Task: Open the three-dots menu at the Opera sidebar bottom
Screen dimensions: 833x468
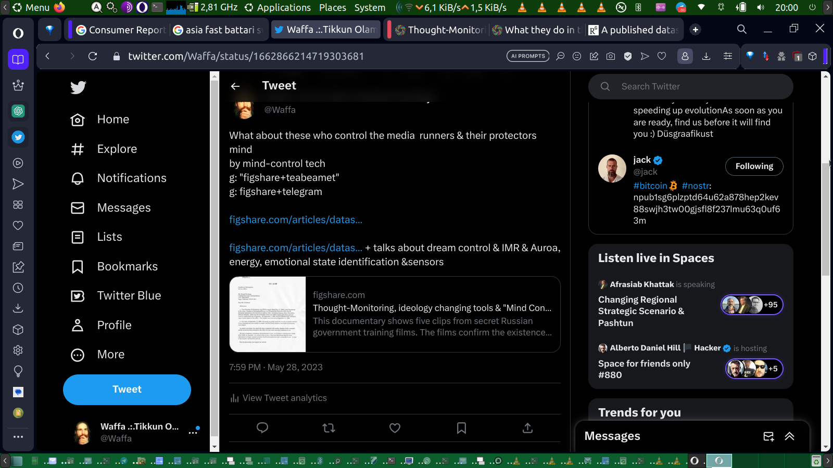Action: click(x=18, y=437)
